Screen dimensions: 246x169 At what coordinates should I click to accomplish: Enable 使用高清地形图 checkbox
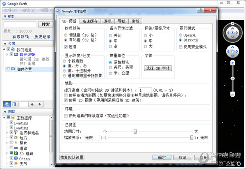[x=66, y=95]
